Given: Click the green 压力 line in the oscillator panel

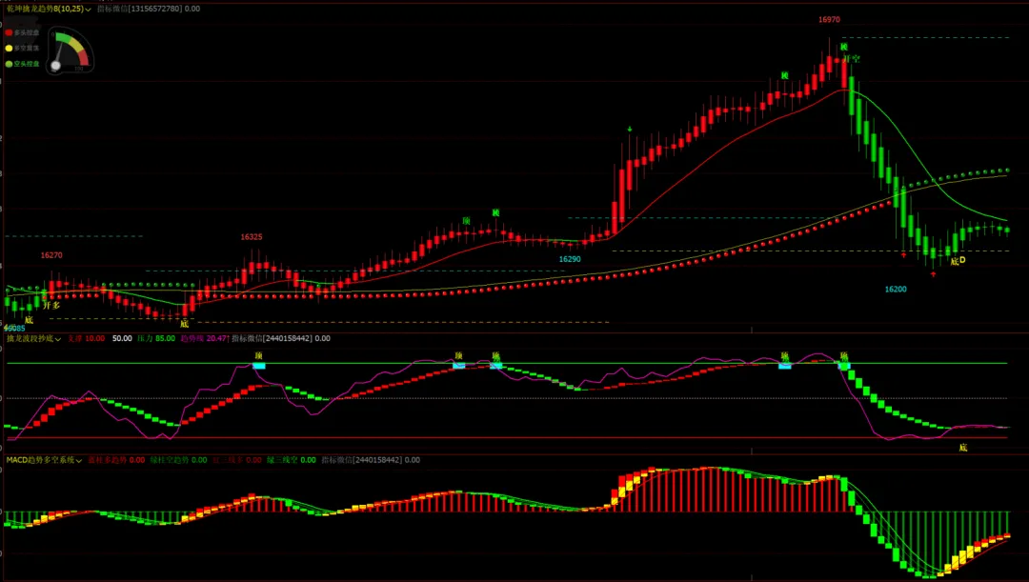Looking at the screenshot, I should [x=507, y=363].
